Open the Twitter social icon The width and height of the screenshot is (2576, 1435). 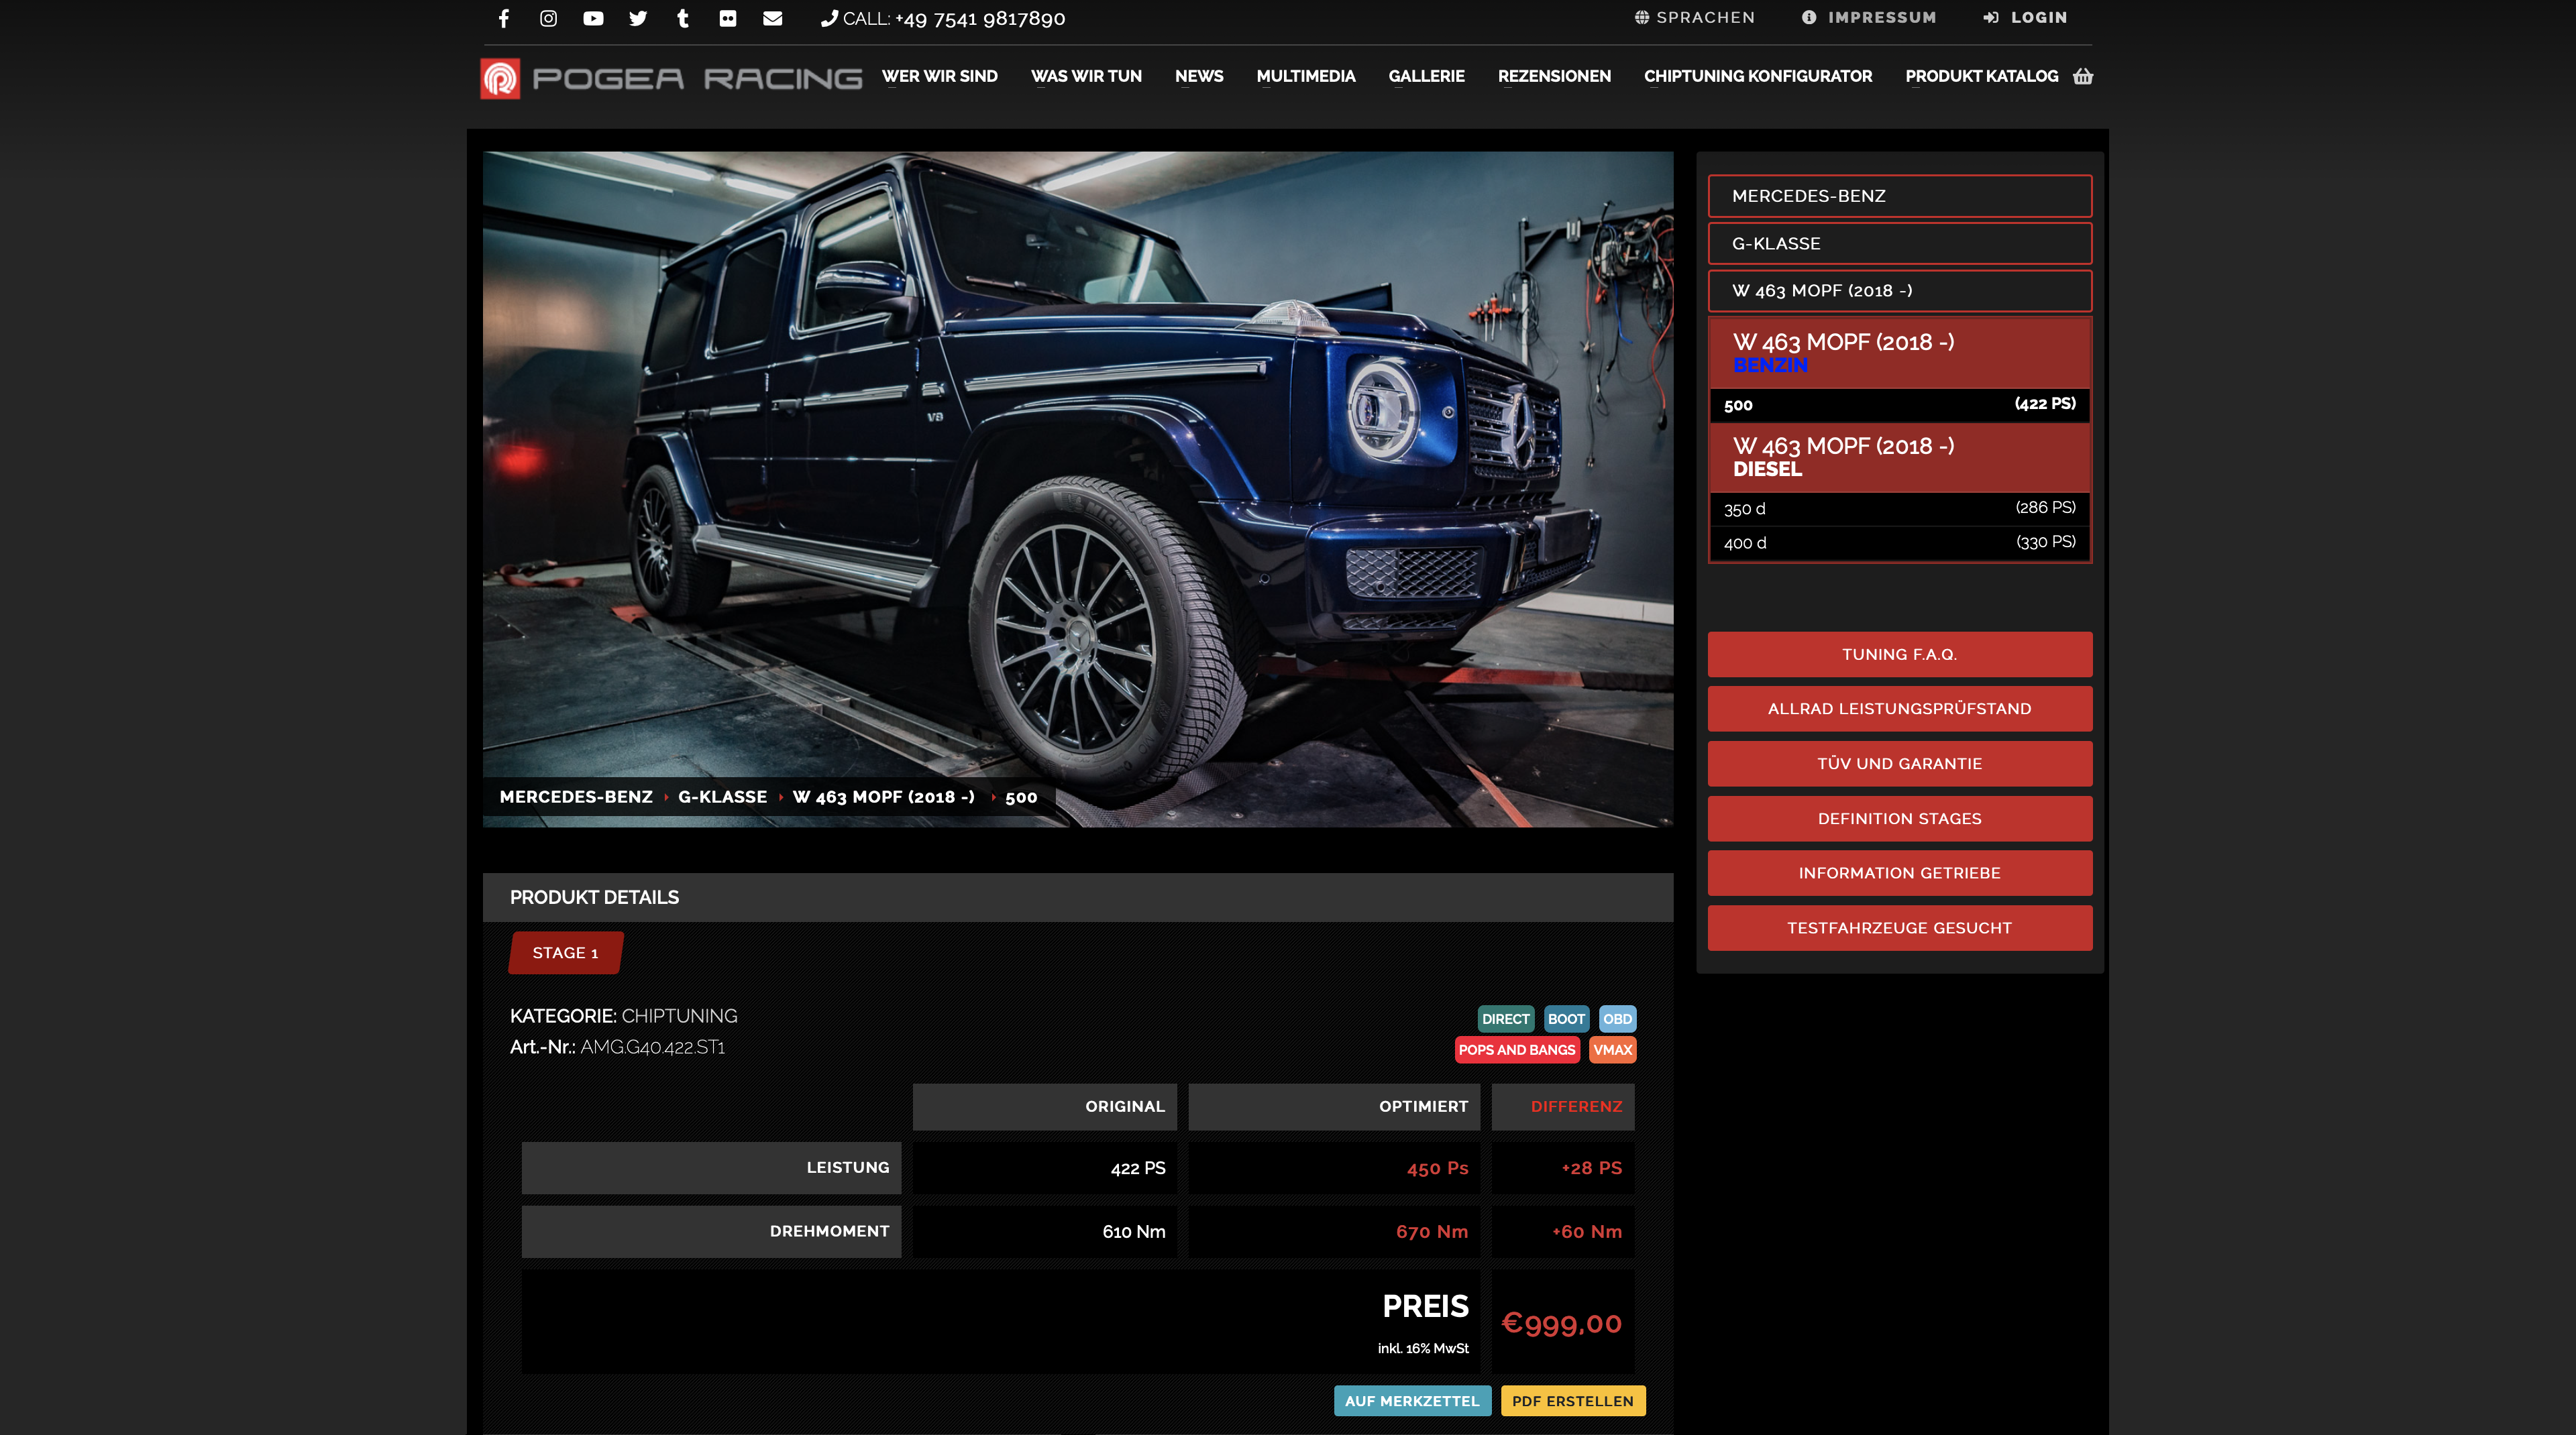point(638,18)
